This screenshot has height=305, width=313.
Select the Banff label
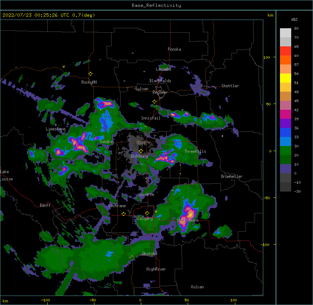pyautogui.click(x=45, y=205)
